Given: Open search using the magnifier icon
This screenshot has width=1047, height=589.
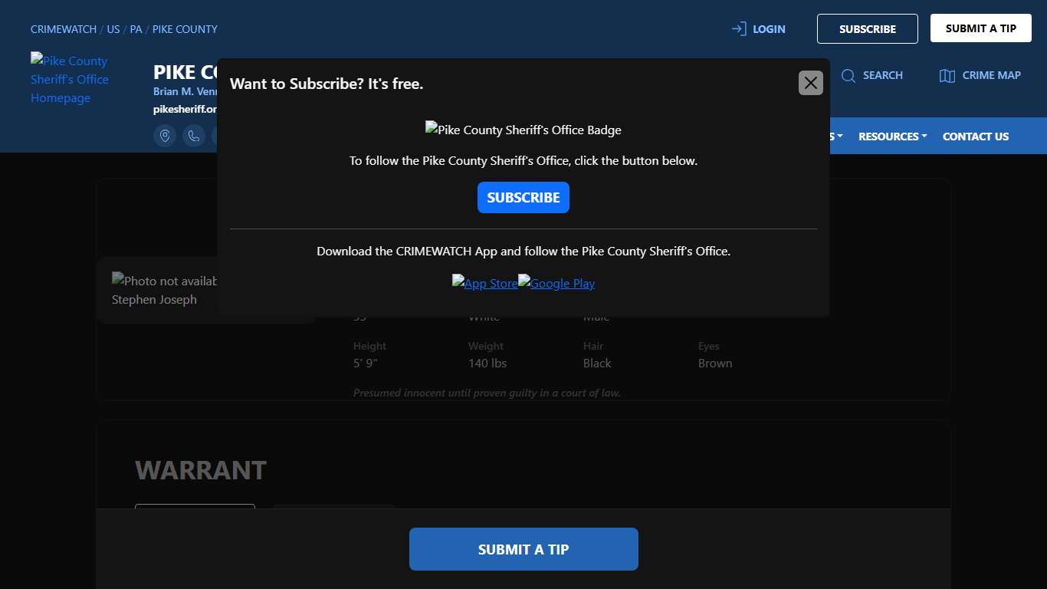Looking at the screenshot, I should (848, 75).
